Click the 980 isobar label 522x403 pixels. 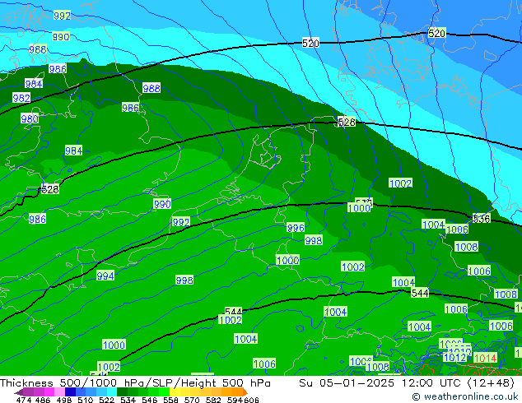coord(30,118)
